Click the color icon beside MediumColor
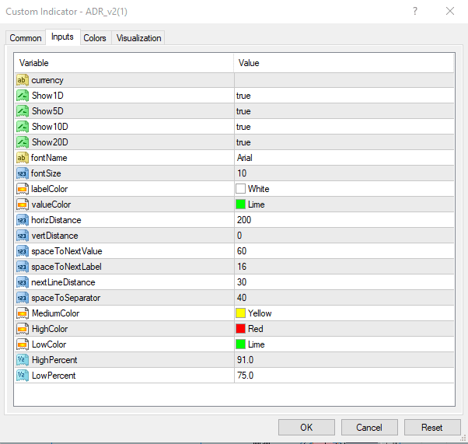 pyautogui.click(x=23, y=313)
